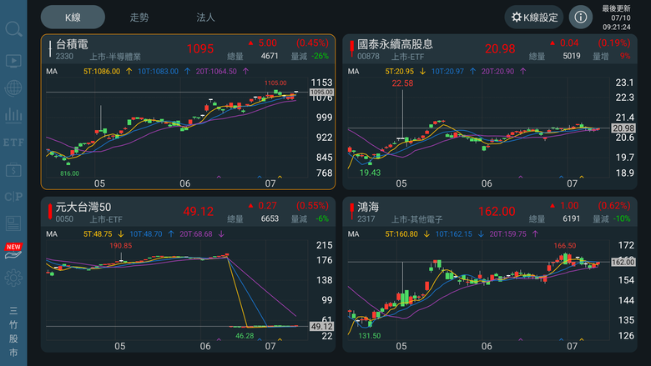Open the C|P options sidebar icon

click(13, 197)
